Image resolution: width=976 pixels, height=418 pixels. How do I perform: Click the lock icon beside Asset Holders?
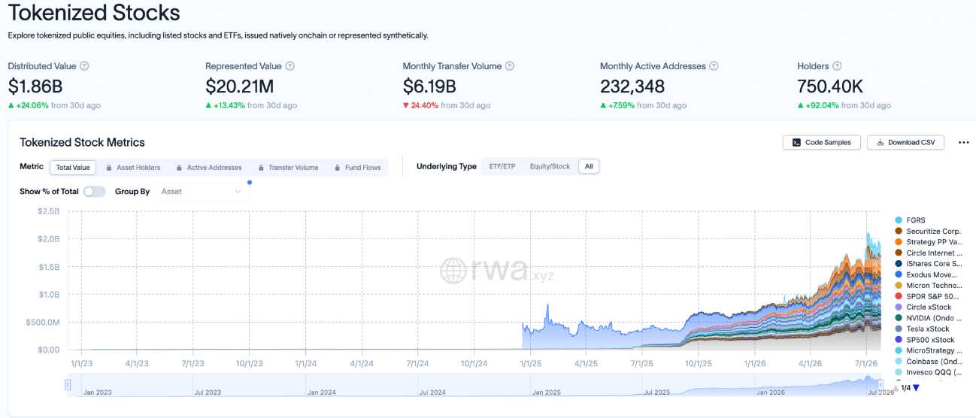pos(110,168)
